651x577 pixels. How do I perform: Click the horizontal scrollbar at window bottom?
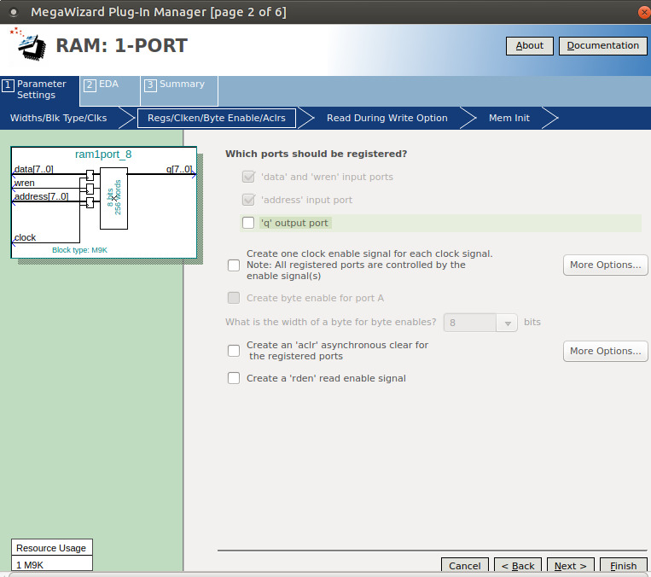click(x=328, y=574)
